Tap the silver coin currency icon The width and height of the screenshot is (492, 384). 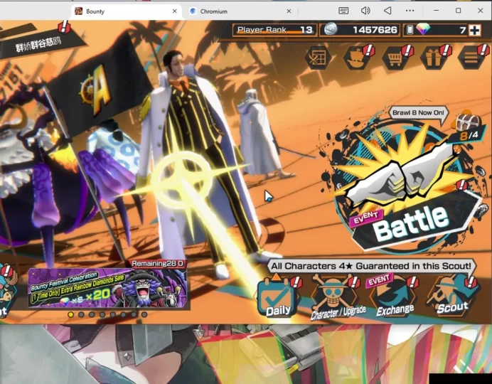pos(331,29)
